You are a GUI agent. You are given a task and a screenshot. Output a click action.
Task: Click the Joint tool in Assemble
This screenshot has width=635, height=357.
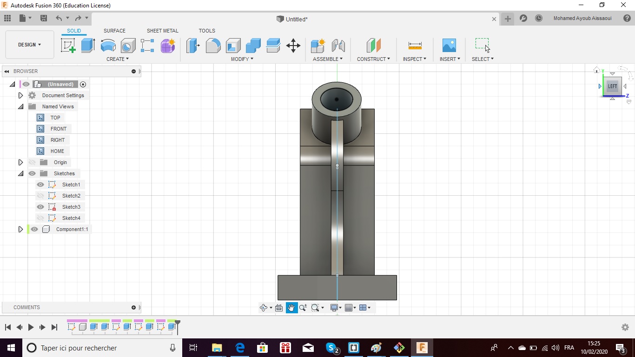(338, 46)
